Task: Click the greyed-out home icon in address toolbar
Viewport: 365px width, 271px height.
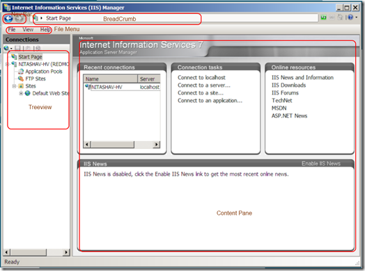Action: point(340,17)
